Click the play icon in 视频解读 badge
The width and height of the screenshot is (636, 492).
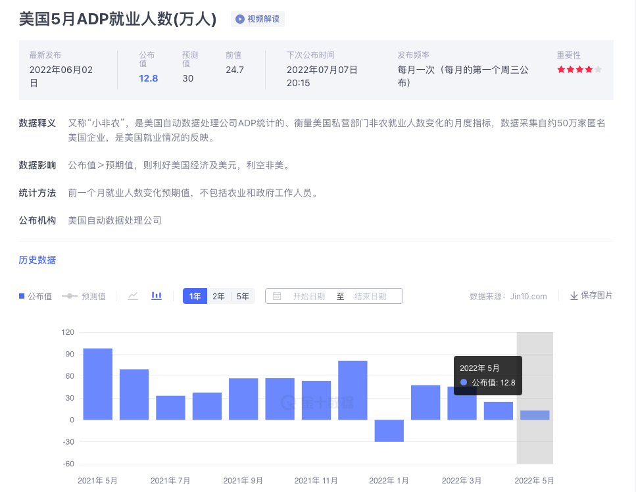240,19
